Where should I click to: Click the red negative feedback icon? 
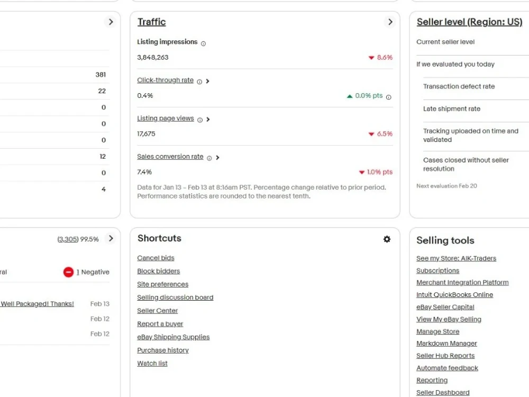click(x=68, y=272)
